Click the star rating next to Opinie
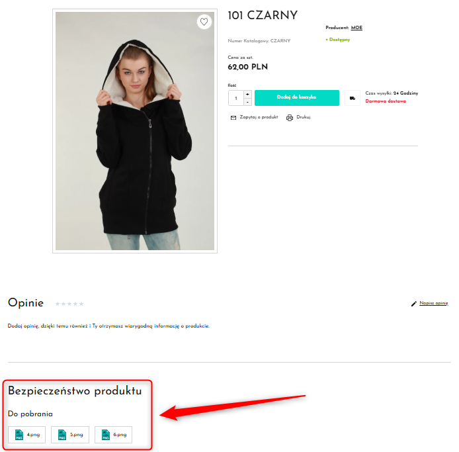The height and width of the screenshot is (452, 459). [x=69, y=304]
